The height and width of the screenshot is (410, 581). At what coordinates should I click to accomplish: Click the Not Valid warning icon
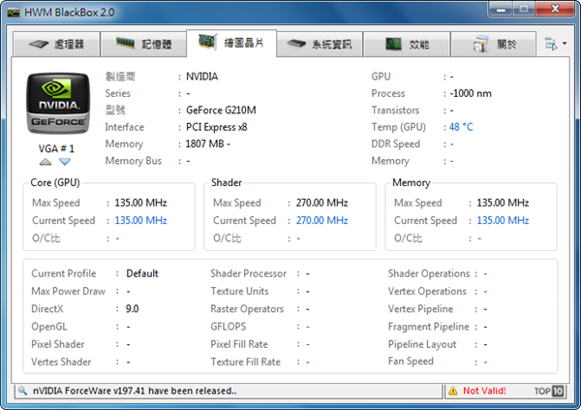point(451,391)
